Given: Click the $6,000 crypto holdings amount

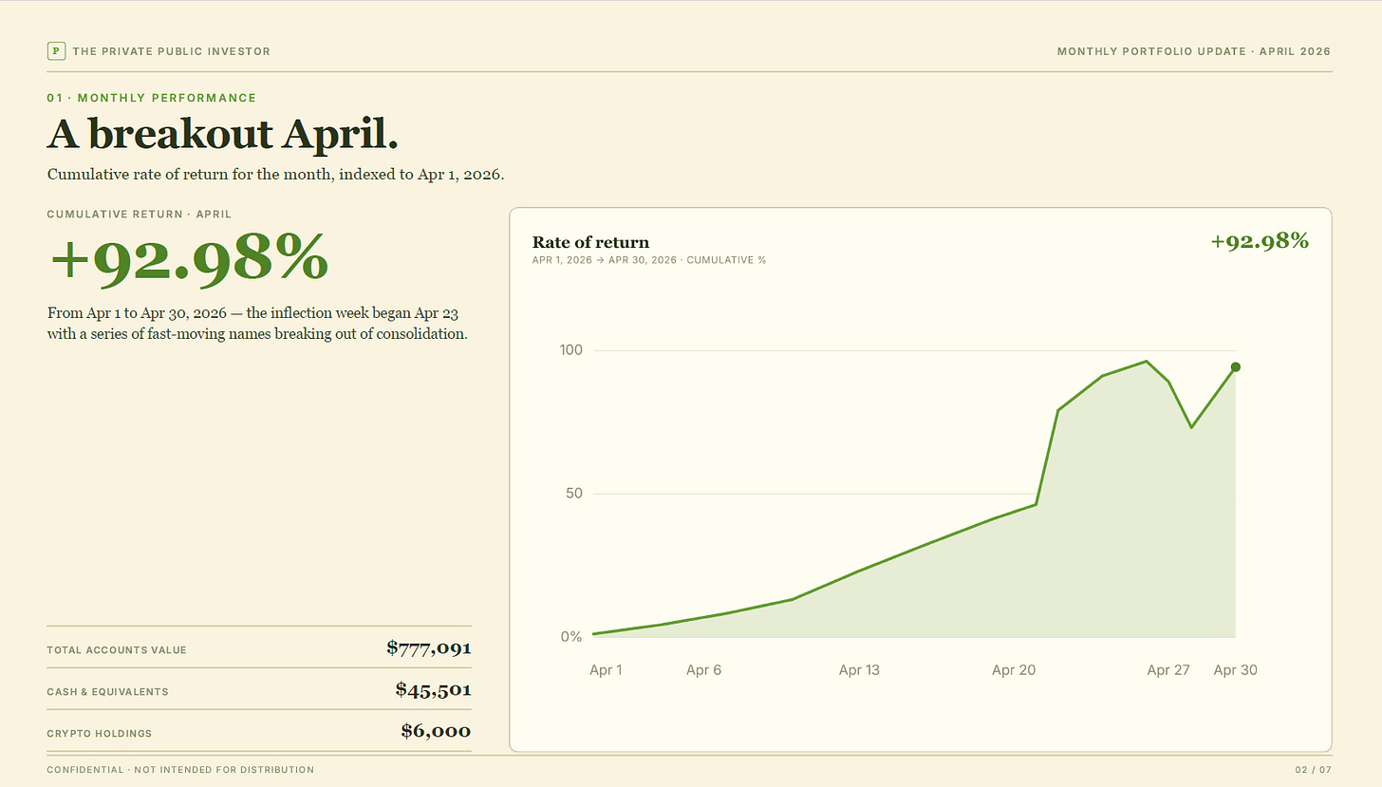Looking at the screenshot, I should [x=437, y=731].
